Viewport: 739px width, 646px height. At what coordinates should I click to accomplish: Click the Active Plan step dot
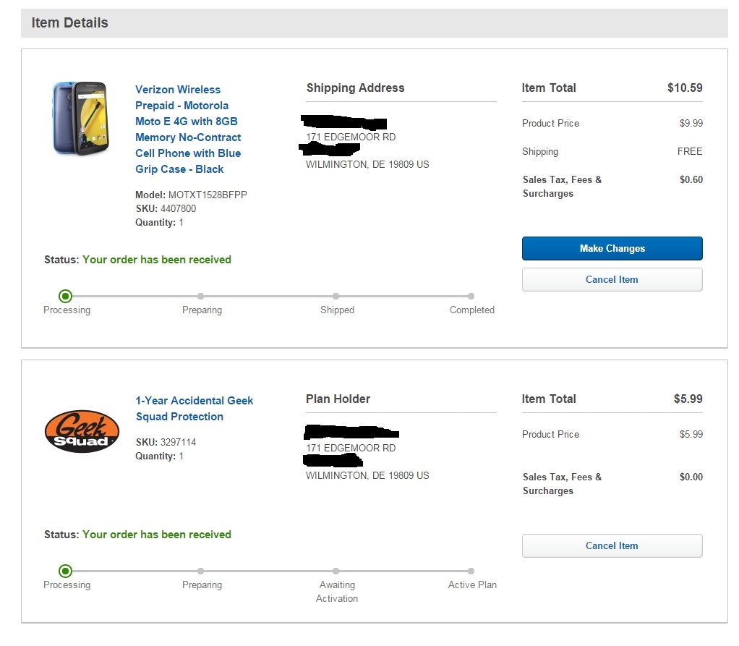pyautogui.click(x=471, y=571)
